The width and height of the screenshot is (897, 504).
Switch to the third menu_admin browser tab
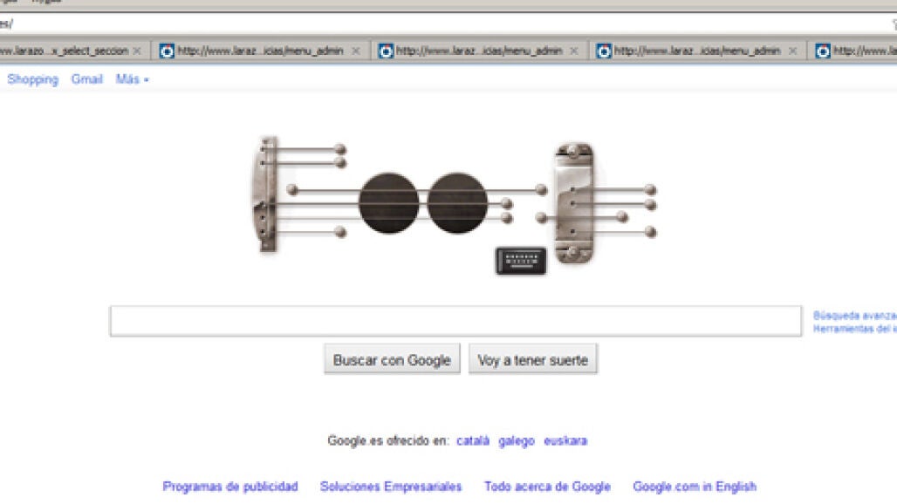697,51
